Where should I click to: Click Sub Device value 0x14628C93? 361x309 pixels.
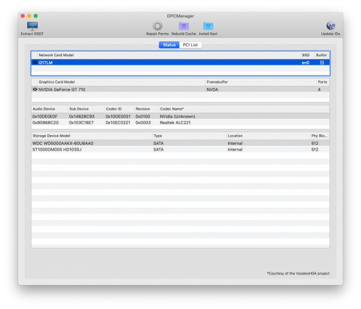point(82,116)
